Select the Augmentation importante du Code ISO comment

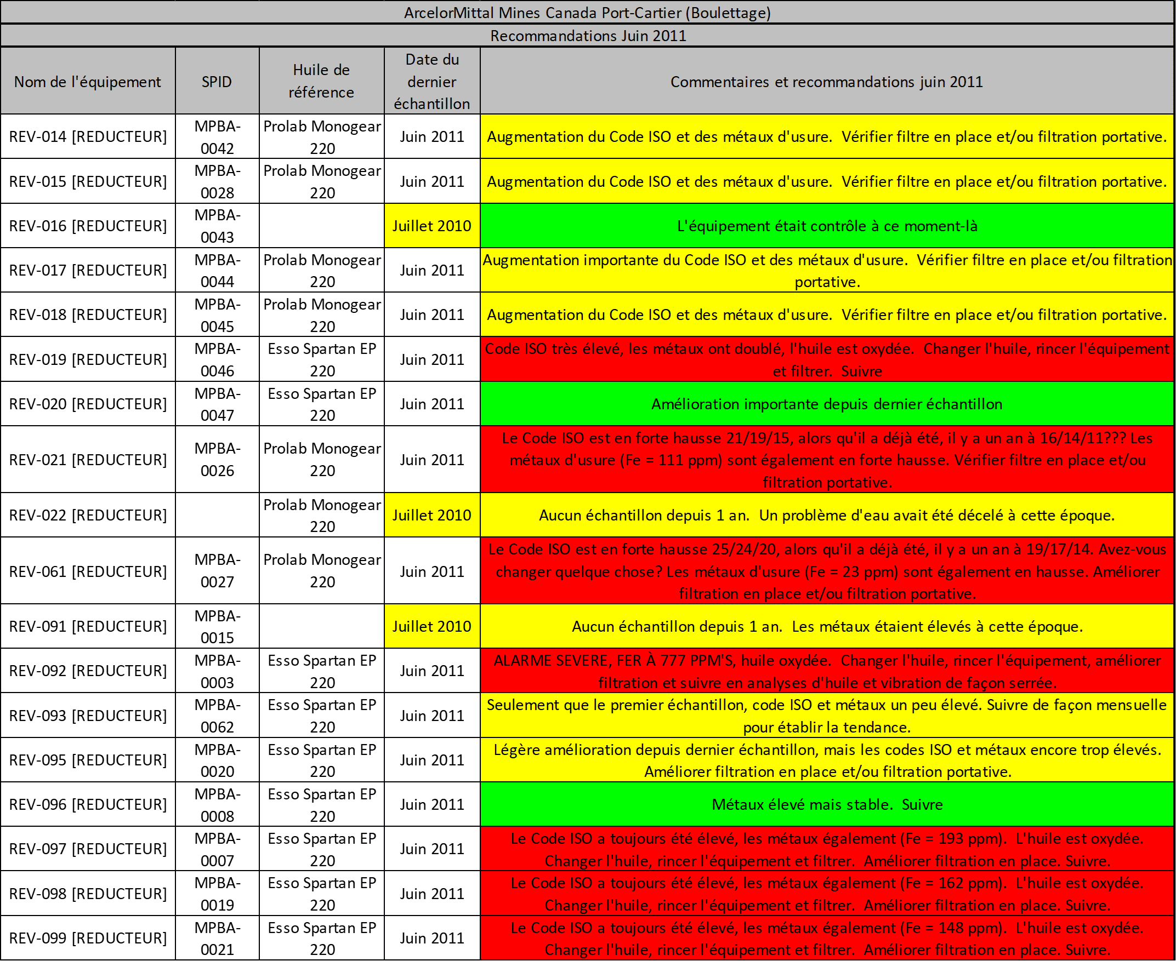point(827,270)
